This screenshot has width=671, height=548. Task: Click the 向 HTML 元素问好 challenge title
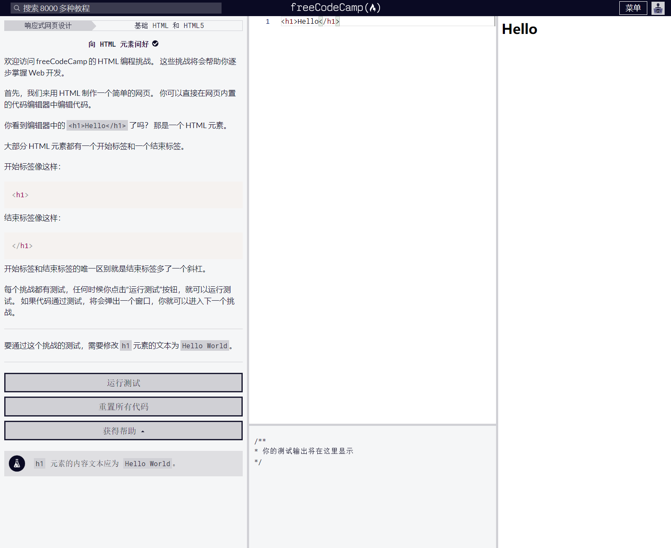tap(119, 44)
